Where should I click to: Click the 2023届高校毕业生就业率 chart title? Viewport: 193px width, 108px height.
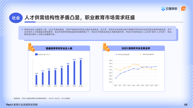136,48
